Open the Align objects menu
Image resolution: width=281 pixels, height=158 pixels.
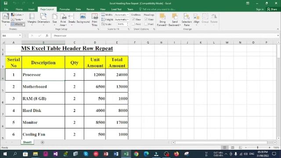click(x=196, y=19)
